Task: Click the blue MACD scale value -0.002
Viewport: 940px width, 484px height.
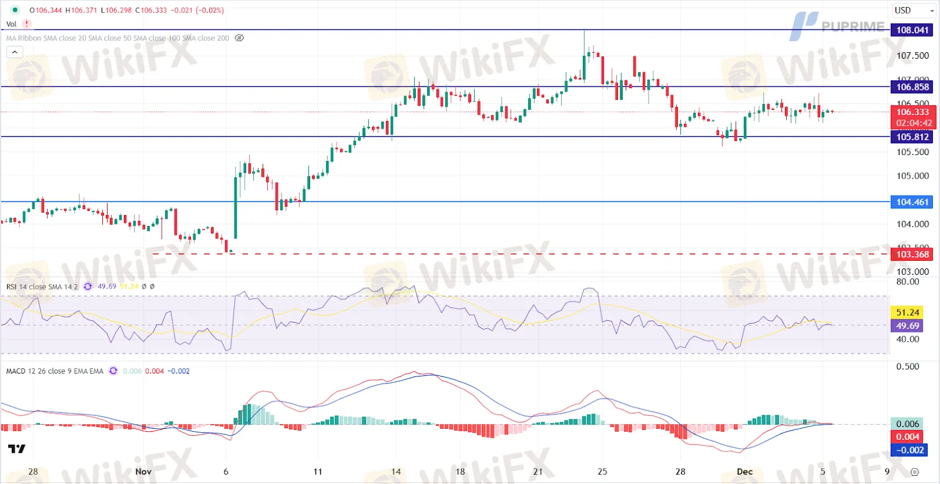Action: coord(909,451)
